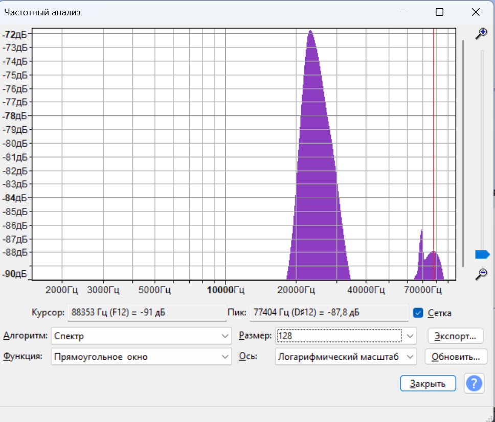495x422 pixels.
Task: Open the Размер dropdown showing 128
Action: click(x=346, y=336)
